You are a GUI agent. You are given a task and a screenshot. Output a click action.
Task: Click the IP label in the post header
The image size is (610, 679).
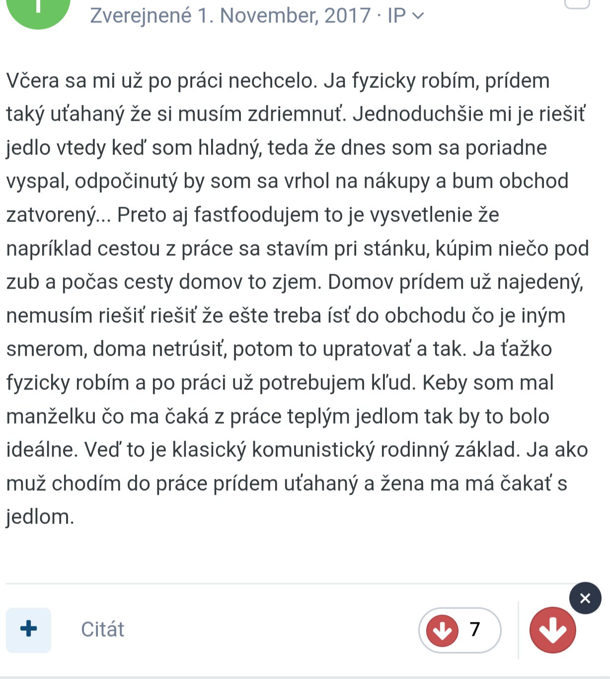click(x=396, y=16)
